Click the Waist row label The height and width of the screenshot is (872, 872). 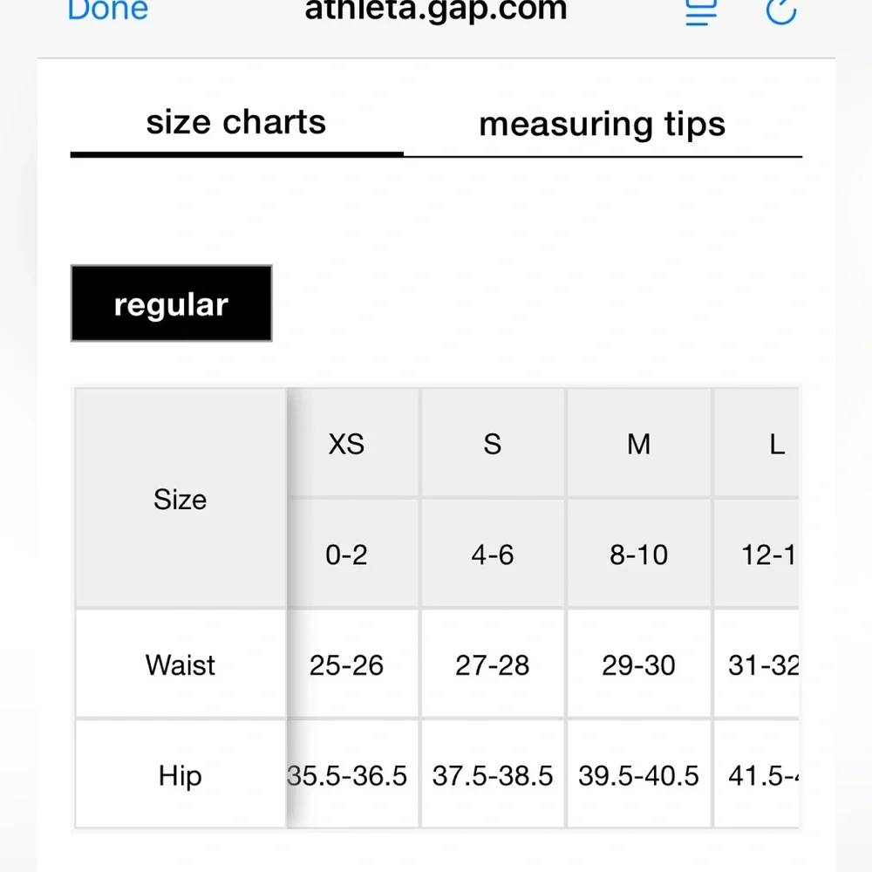coord(181,664)
